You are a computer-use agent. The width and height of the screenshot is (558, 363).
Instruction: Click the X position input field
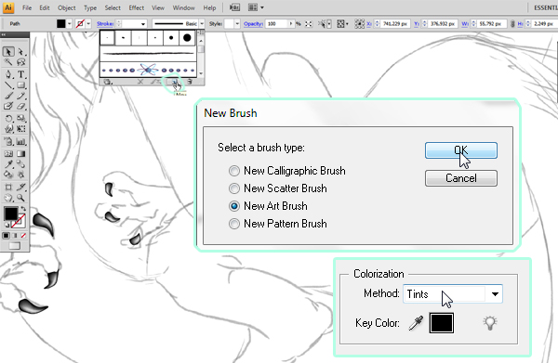(395, 24)
